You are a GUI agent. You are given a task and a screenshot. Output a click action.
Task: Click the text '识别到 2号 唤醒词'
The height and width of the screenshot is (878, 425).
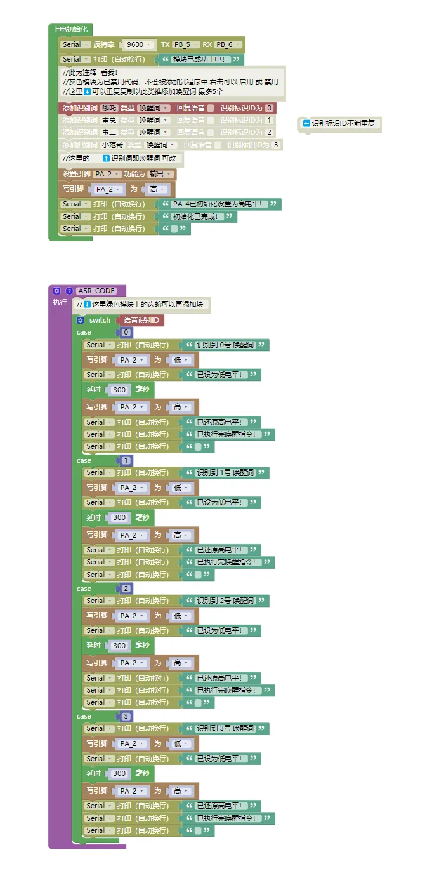pos(225,601)
